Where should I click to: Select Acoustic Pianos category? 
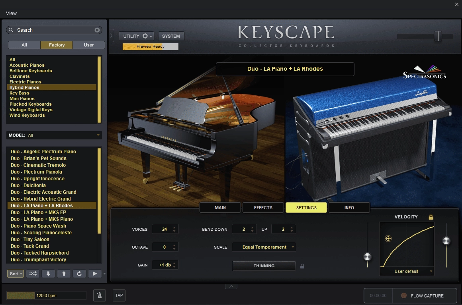(52, 65)
